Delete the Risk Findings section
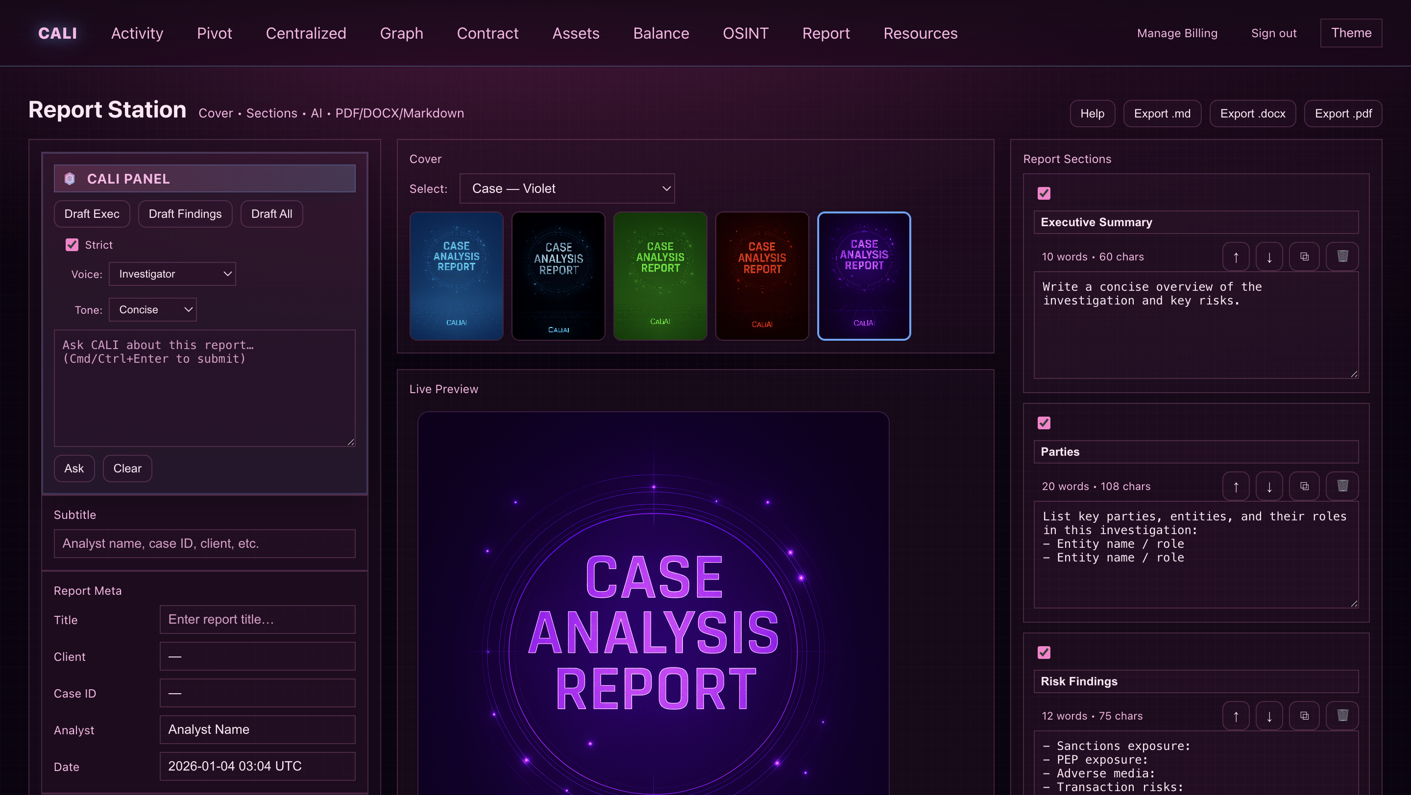Viewport: 1411px width, 795px height. click(x=1341, y=716)
